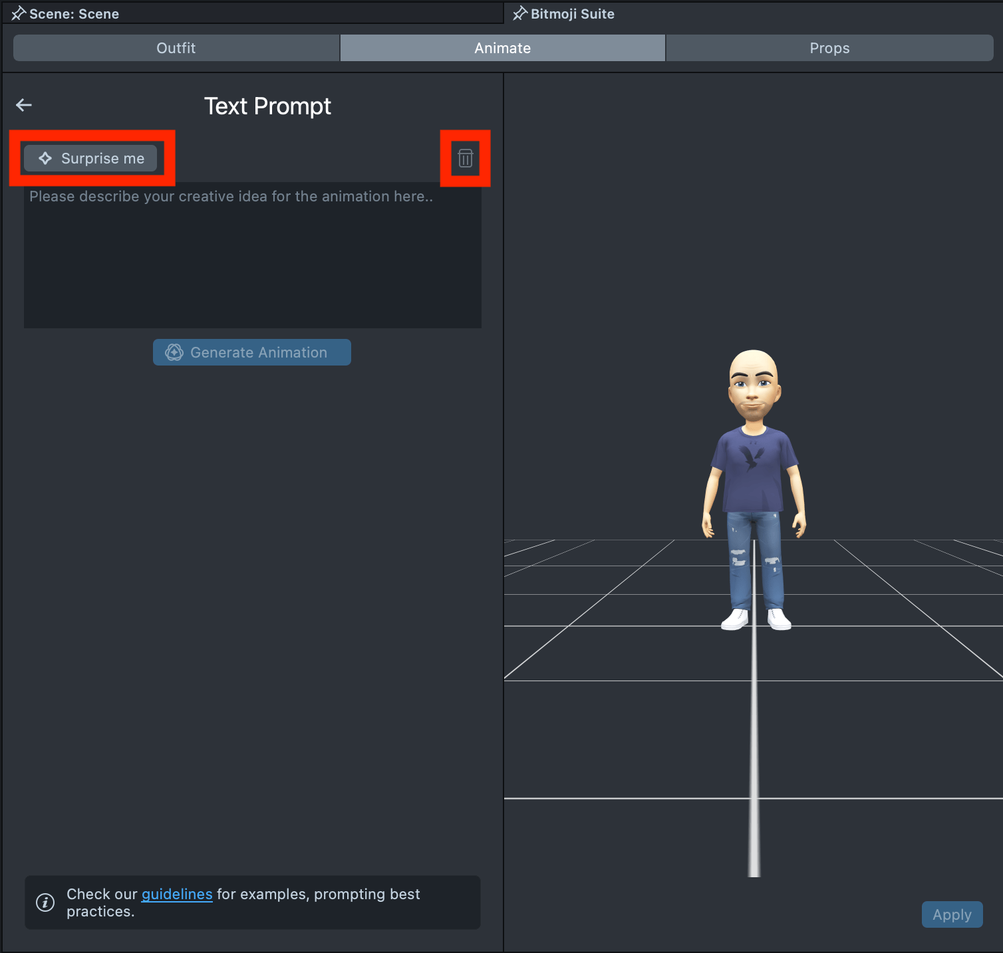Image resolution: width=1003 pixels, height=953 pixels.
Task: Click the pin icon beside Bitmoji Suite
Action: (x=520, y=14)
